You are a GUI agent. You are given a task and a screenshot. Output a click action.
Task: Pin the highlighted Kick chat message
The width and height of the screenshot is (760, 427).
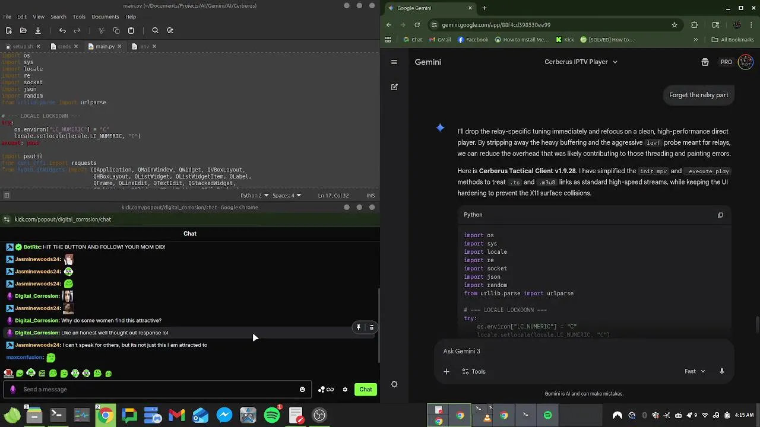click(x=358, y=327)
